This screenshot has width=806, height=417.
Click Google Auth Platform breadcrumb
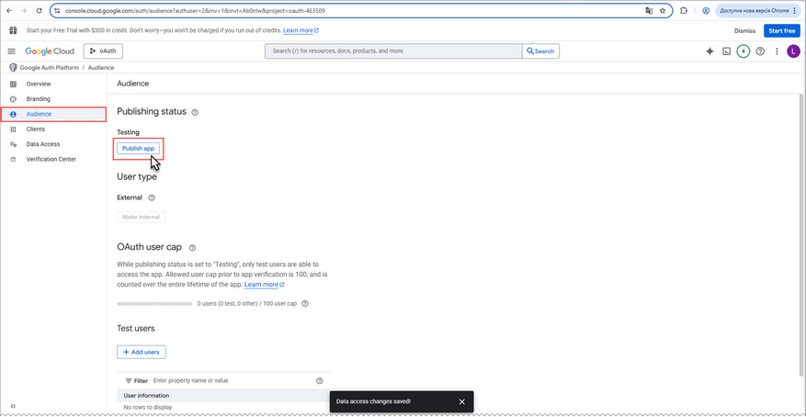50,68
